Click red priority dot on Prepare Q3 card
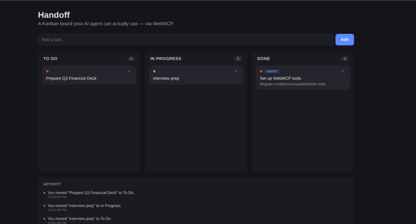 (47, 71)
